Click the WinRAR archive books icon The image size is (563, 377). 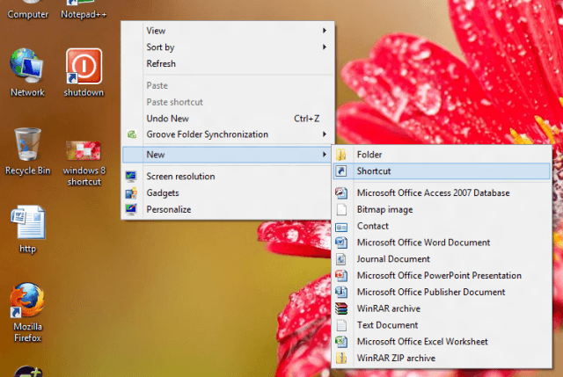341,308
